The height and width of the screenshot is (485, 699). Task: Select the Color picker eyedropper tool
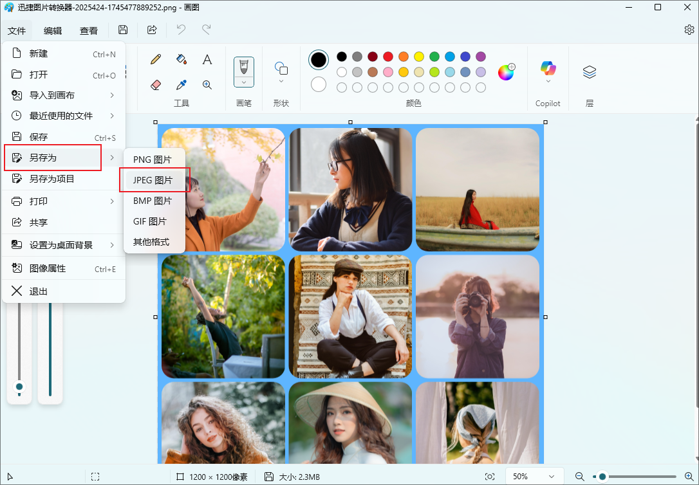click(x=182, y=85)
